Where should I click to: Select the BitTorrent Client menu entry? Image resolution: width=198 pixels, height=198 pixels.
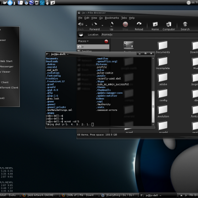pos(9,88)
